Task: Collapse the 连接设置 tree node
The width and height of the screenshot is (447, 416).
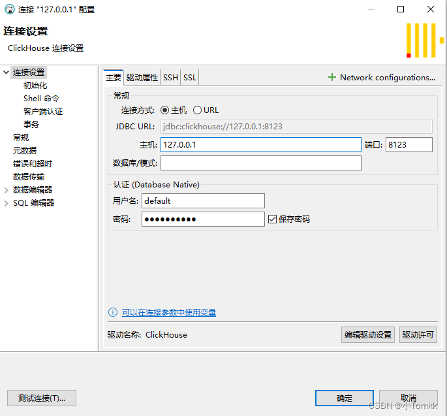Action: 7,72
